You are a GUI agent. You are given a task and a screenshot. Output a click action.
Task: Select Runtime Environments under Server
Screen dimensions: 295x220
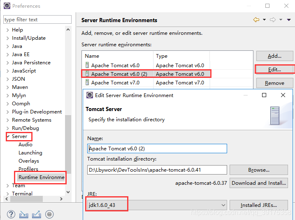click(x=42, y=177)
